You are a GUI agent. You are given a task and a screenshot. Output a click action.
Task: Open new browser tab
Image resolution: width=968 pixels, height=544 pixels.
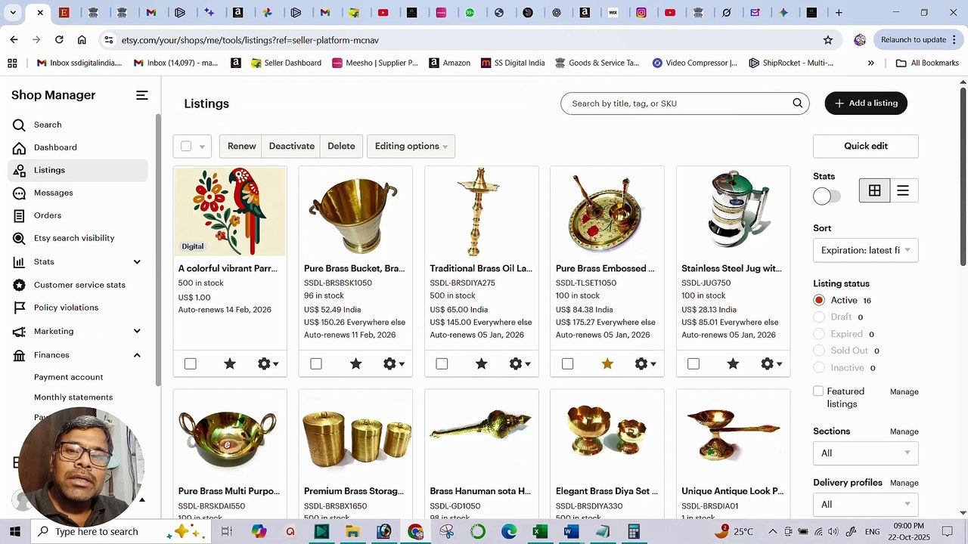point(839,12)
